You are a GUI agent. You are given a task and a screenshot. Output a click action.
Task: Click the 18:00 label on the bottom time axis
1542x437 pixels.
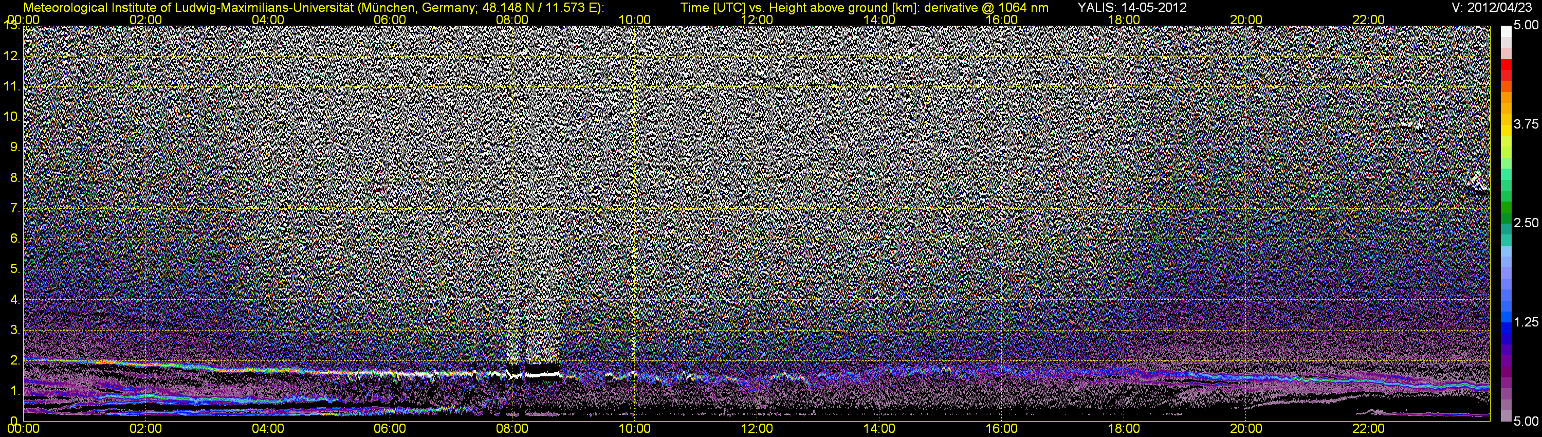pyautogui.click(x=1124, y=429)
